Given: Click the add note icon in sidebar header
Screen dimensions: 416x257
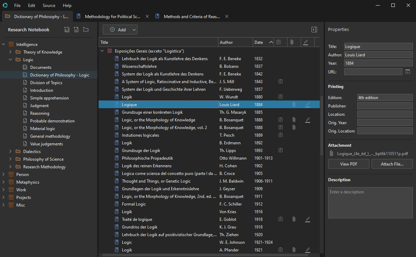Looking at the screenshot, I should (x=76, y=30).
